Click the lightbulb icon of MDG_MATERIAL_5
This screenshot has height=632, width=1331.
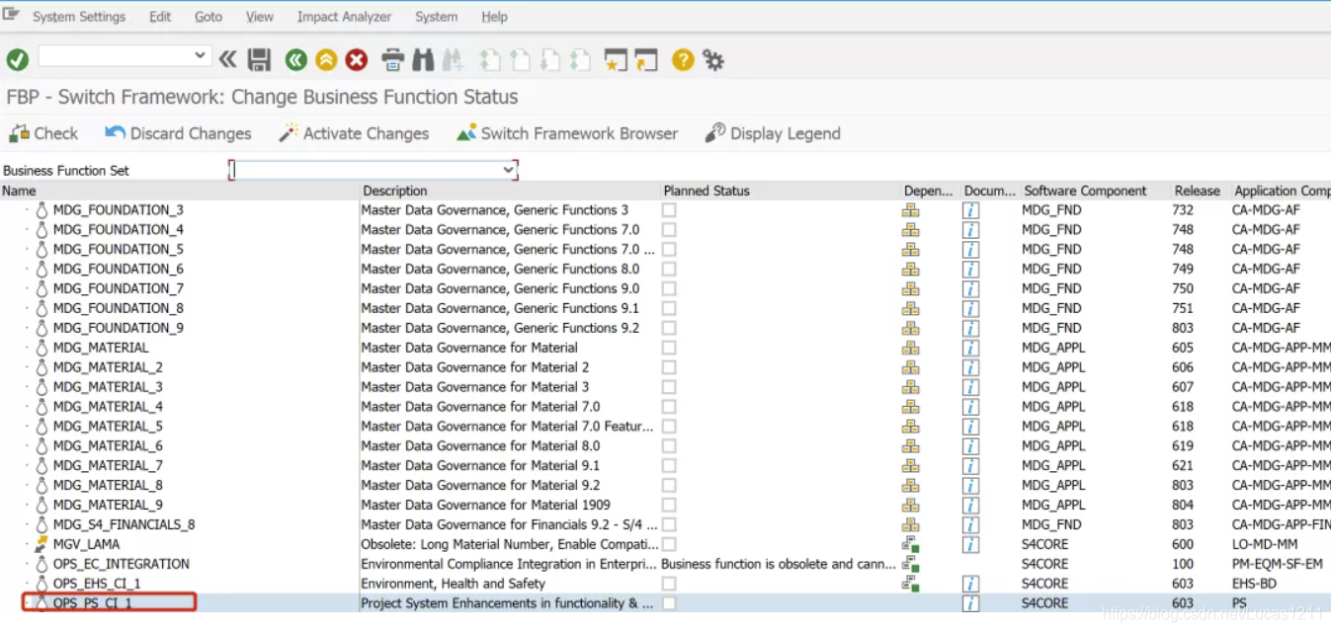[42, 427]
